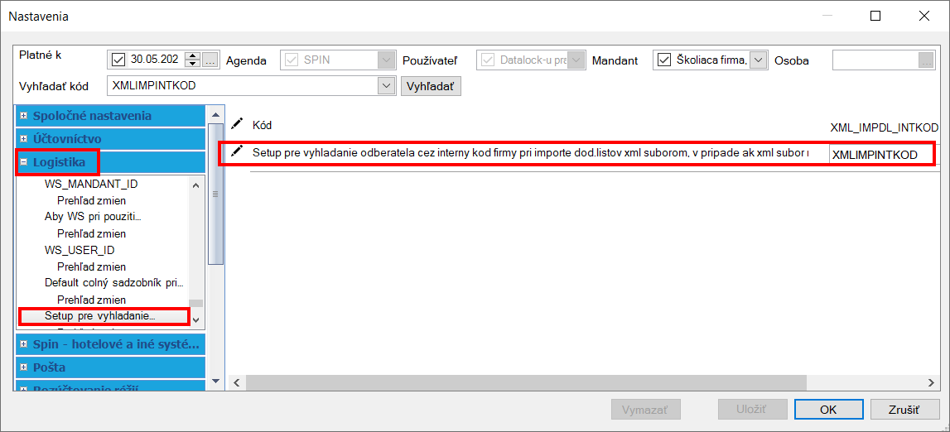Screen dimensions: 950x432
Task: Click the down arrow of the Logistika tree scrollbar
Action: (x=195, y=319)
